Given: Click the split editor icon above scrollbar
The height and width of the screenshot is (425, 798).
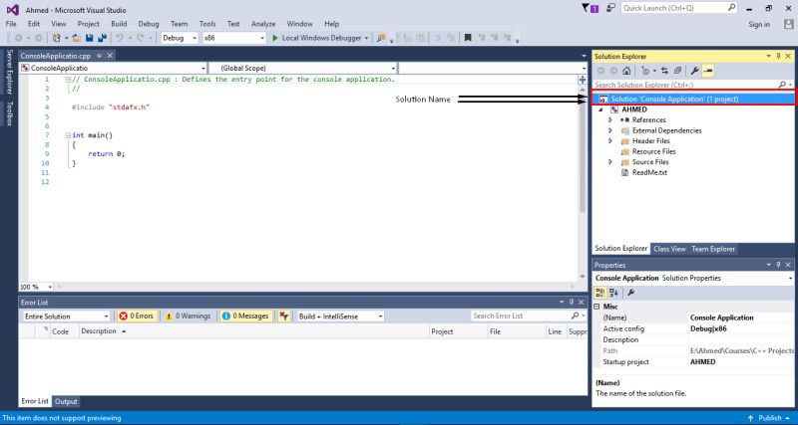Looking at the screenshot, I should click(x=583, y=80).
